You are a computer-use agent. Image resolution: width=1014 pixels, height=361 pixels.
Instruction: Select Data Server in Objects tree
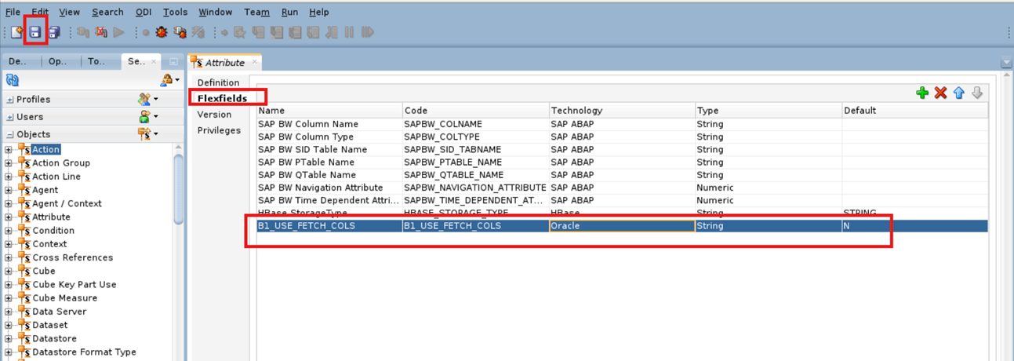point(59,312)
